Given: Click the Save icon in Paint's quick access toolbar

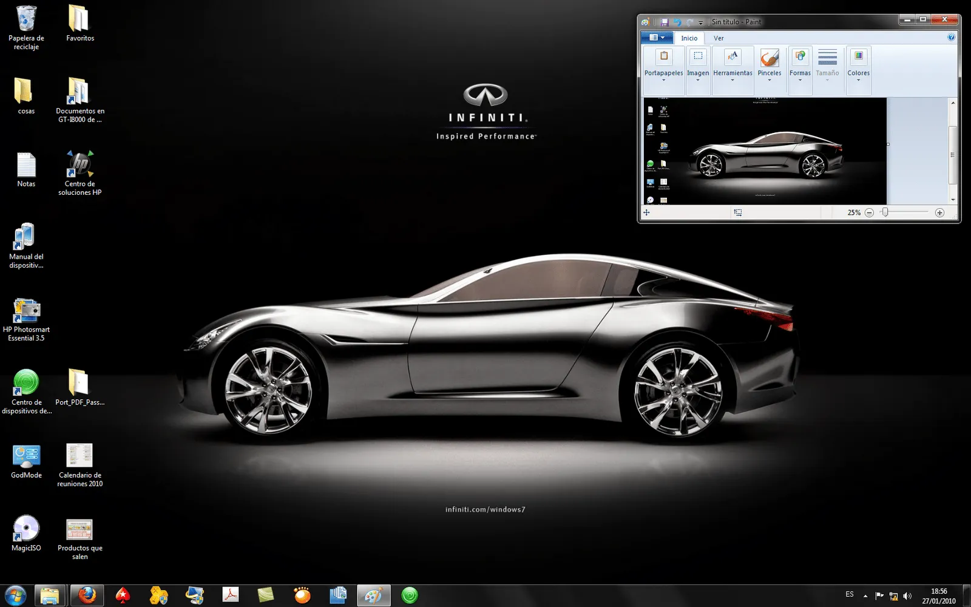Looking at the screenshot, I should (x=665, y=22).
